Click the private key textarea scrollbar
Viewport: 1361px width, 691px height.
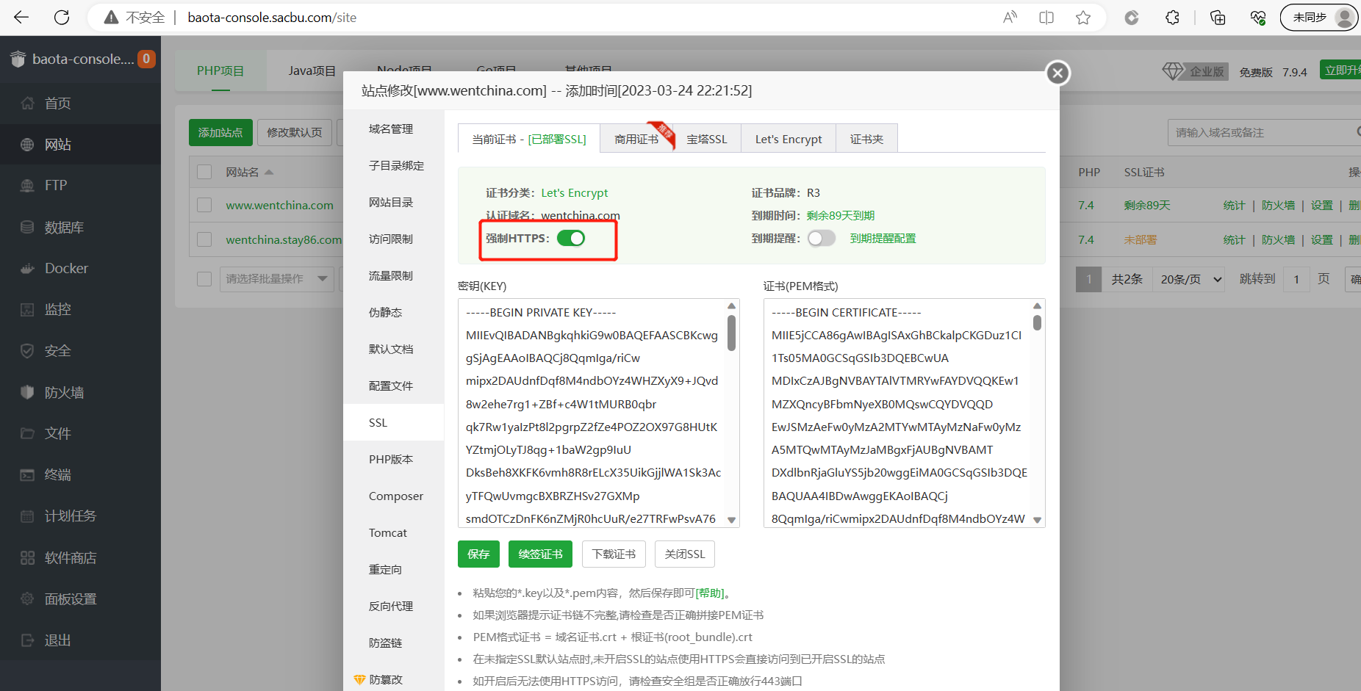tap(731, 333)
